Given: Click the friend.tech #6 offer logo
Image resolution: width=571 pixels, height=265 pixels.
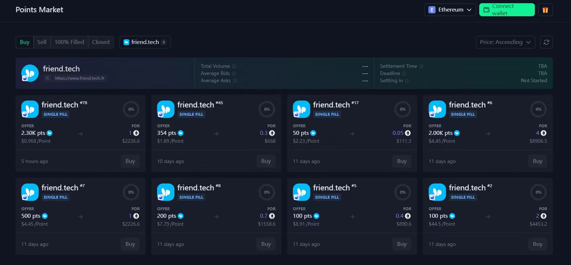Looking at the screenshot, I should tap(437, 109).
